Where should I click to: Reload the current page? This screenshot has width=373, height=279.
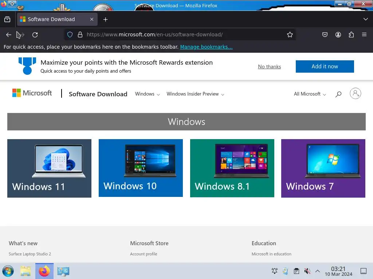click(35, 35)
